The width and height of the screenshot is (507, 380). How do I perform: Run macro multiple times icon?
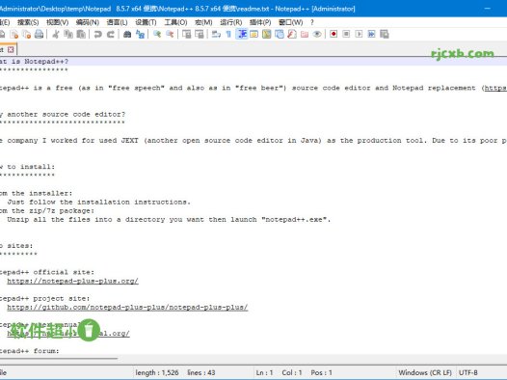(x=371, y=34)
